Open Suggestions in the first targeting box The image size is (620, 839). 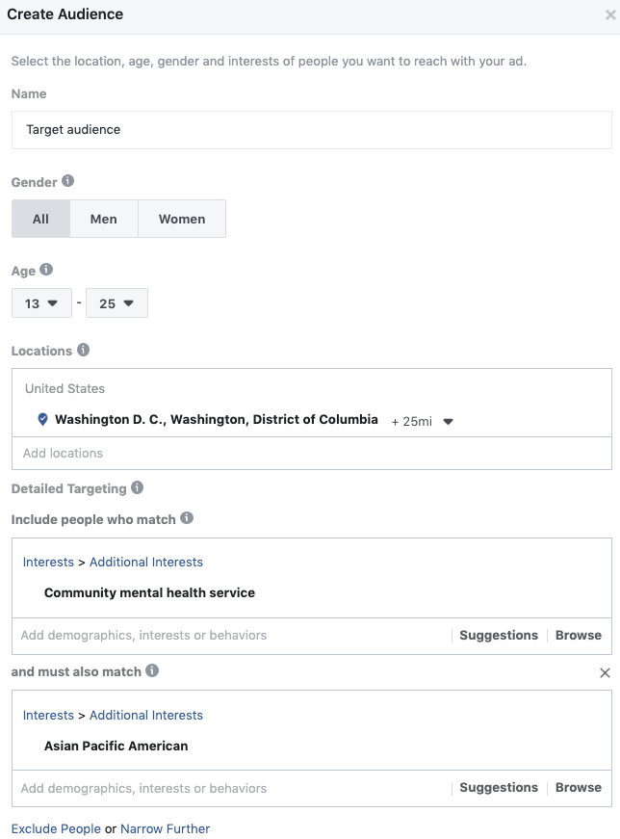(x=499, y=636)
